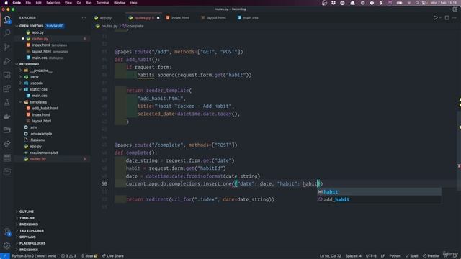Switch to layout.html editor tab

click(214, 18)
